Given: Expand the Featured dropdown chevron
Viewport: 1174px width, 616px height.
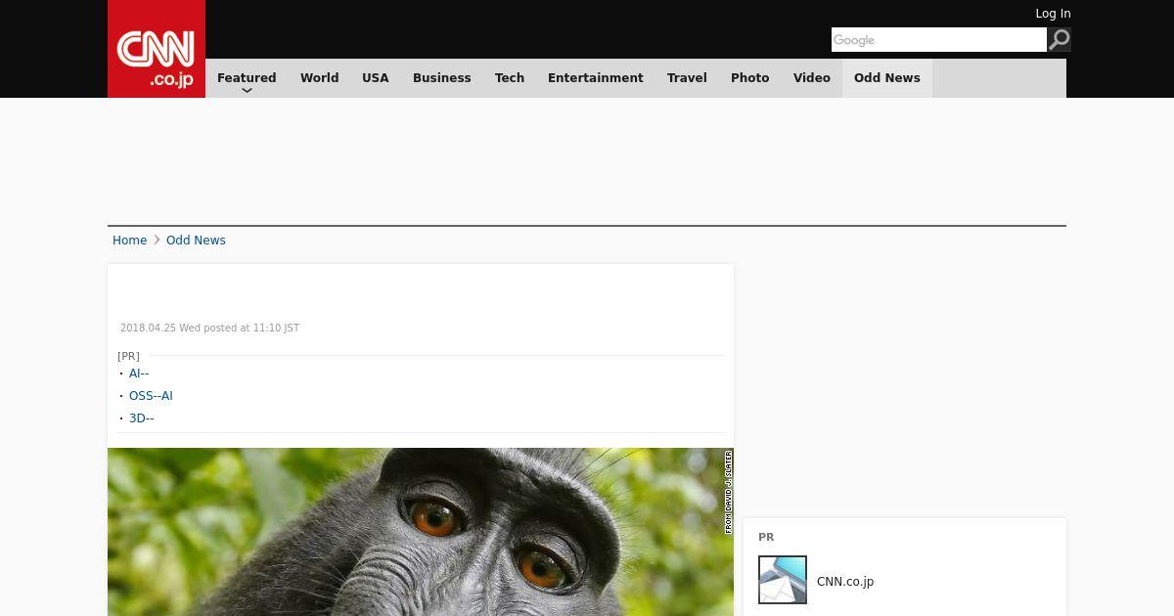Looking at the screenshot, I should coord(247,90).
